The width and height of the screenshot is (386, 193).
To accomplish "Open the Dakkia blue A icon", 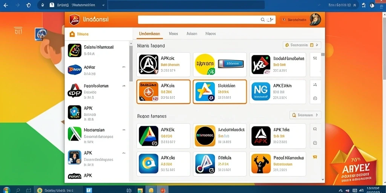I will click(x=205, y=164).
